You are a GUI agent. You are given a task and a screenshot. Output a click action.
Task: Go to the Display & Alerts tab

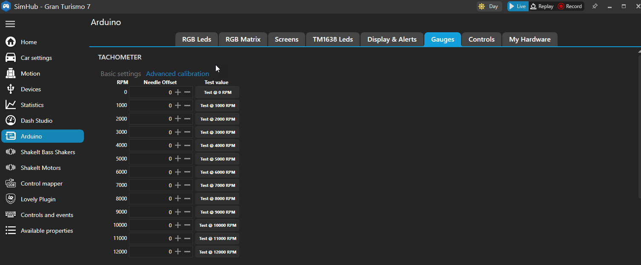pyautogui.click(x=392, y=39)
